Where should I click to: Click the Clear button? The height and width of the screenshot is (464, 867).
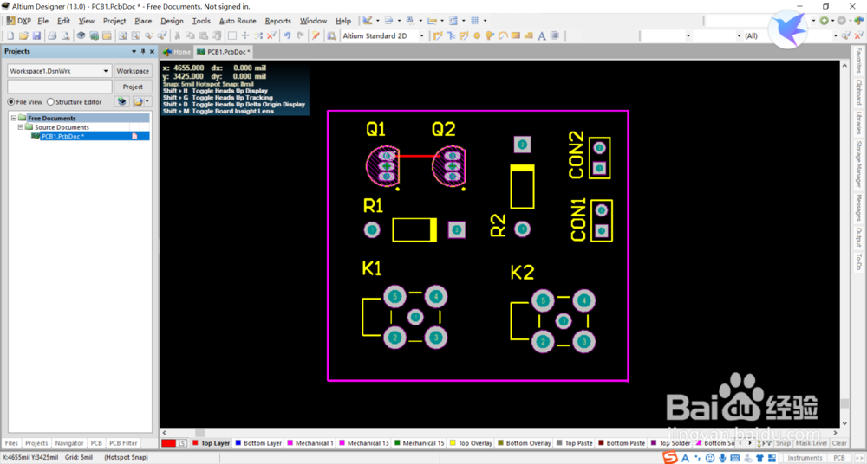[x=839, y=443]
